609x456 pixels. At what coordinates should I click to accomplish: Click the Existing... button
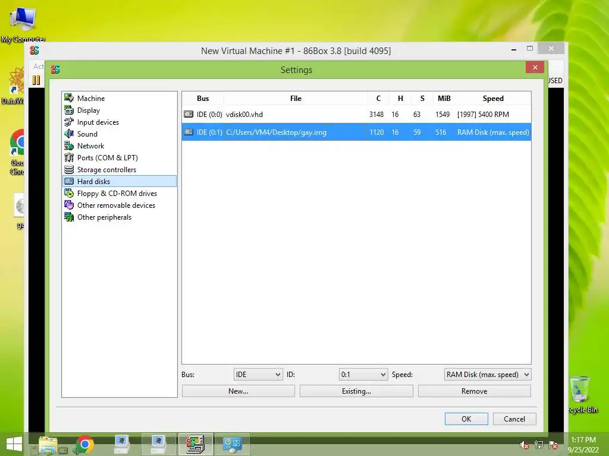(x=356, y=391)
